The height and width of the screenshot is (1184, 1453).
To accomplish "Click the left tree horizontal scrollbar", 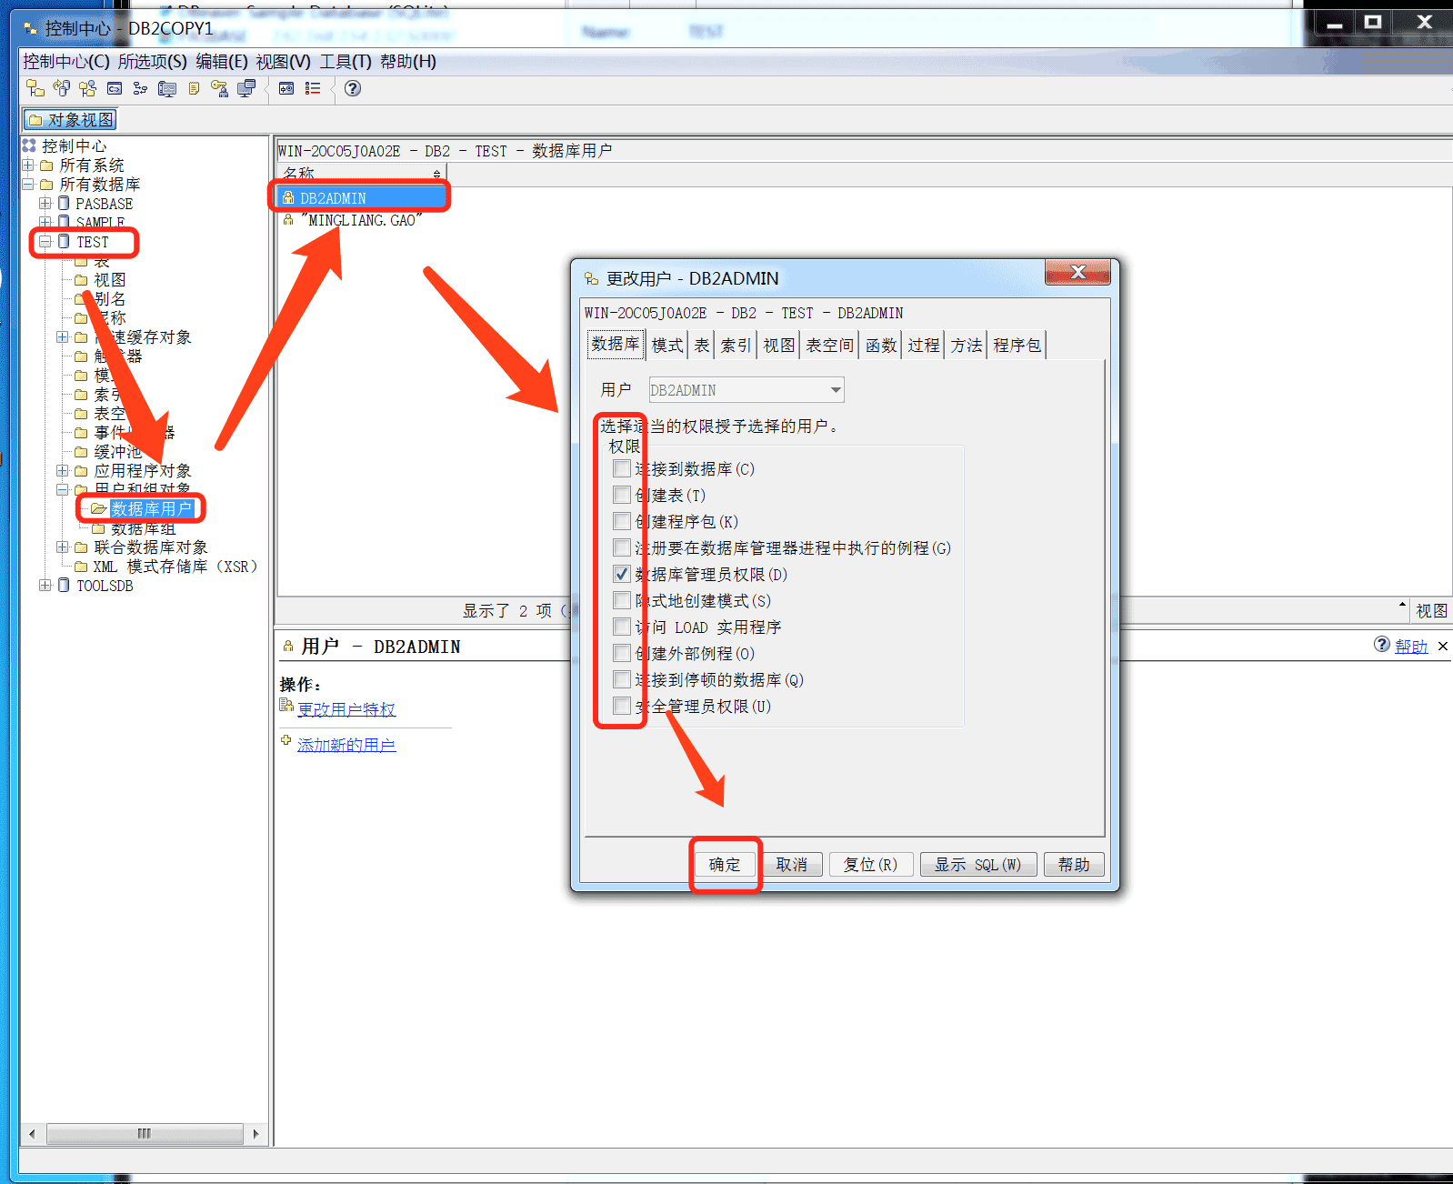I will point(144,1133).
